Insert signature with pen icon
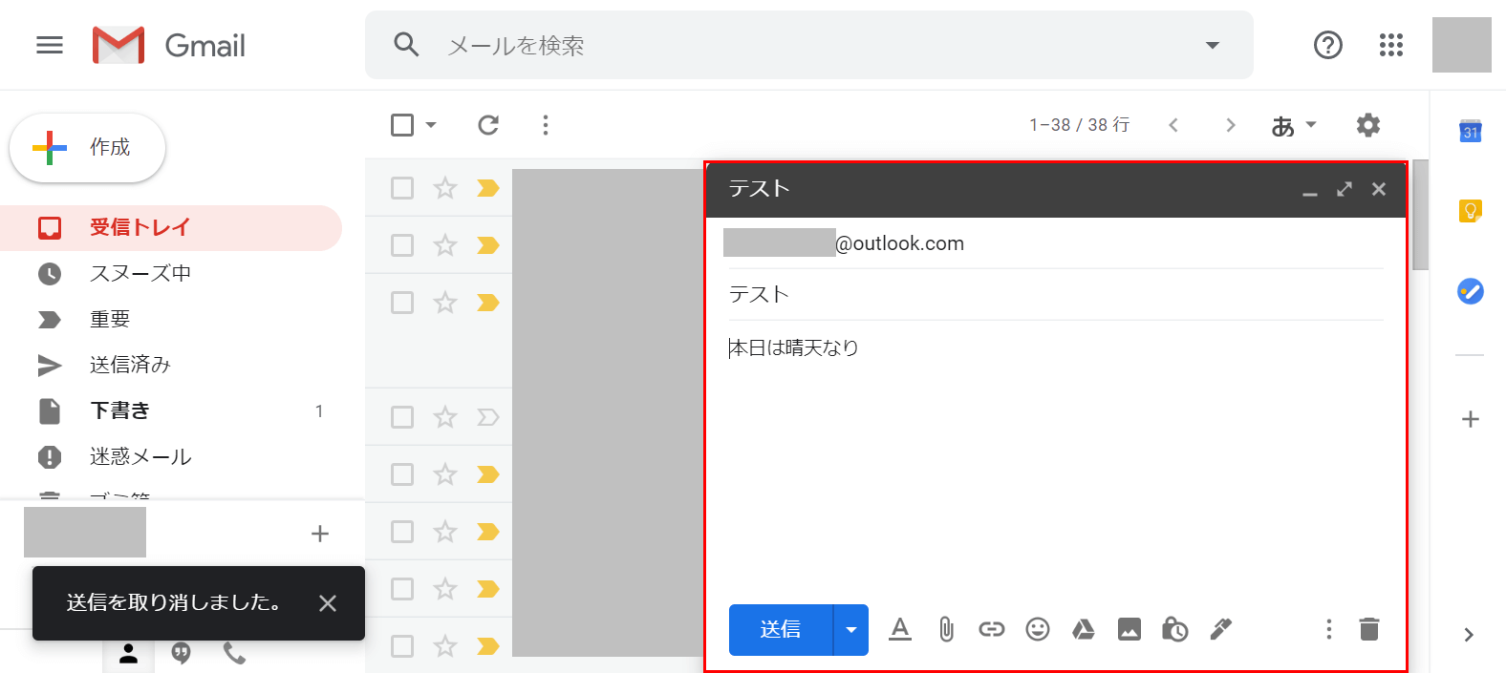 coord(1221,629)
